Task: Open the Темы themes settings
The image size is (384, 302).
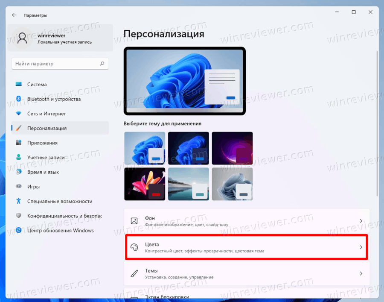Action: pyautogui.click(x=247, y=273)
